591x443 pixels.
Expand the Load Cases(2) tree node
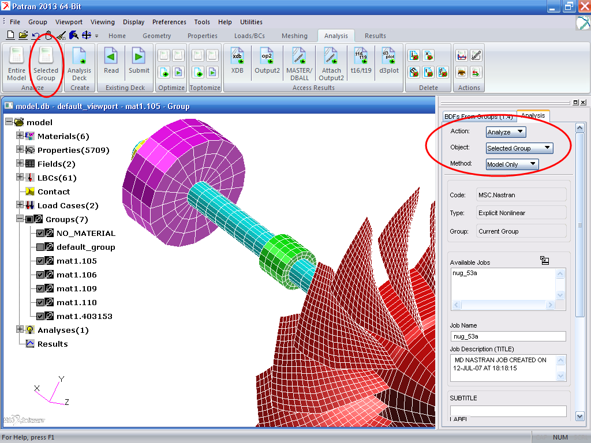point(20,204)
